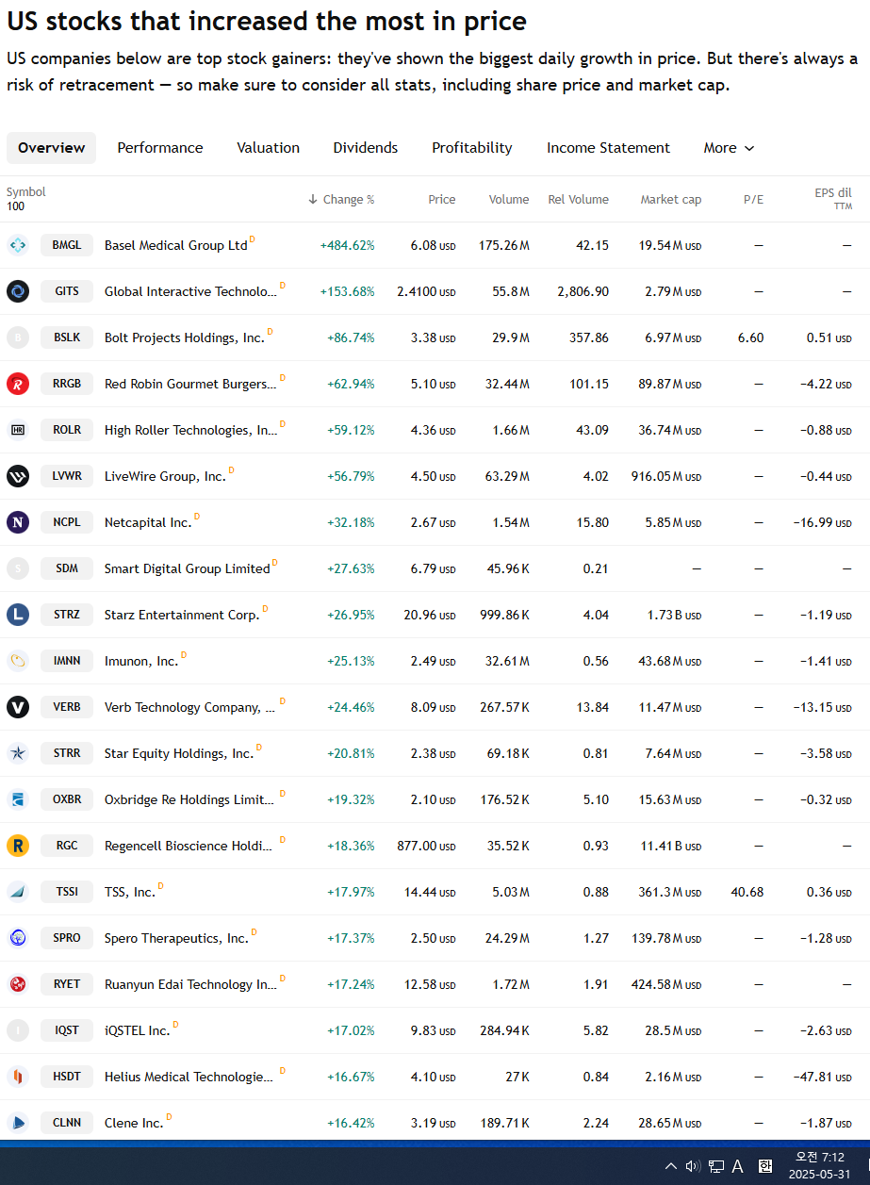Click the Starz STRZ logo icon
The image size is (870, 1185).
(x=18, y=616)
